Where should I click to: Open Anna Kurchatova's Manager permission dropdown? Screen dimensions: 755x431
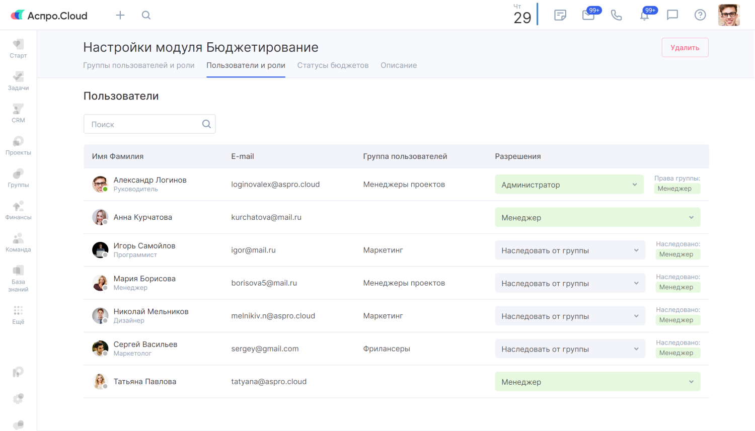pos(597,217)
